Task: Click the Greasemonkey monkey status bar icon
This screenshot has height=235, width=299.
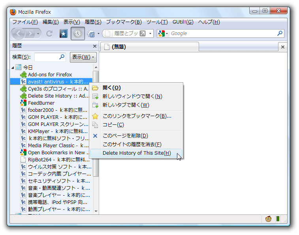Action: pos(268,219)
